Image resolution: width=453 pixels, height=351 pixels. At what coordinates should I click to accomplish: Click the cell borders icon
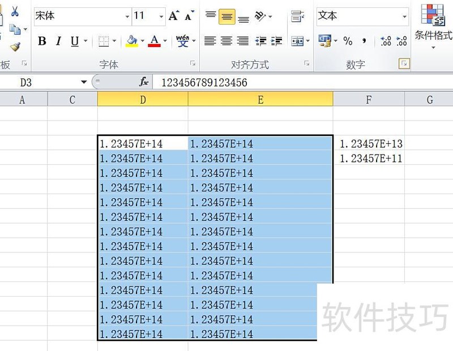coord(104,41)
